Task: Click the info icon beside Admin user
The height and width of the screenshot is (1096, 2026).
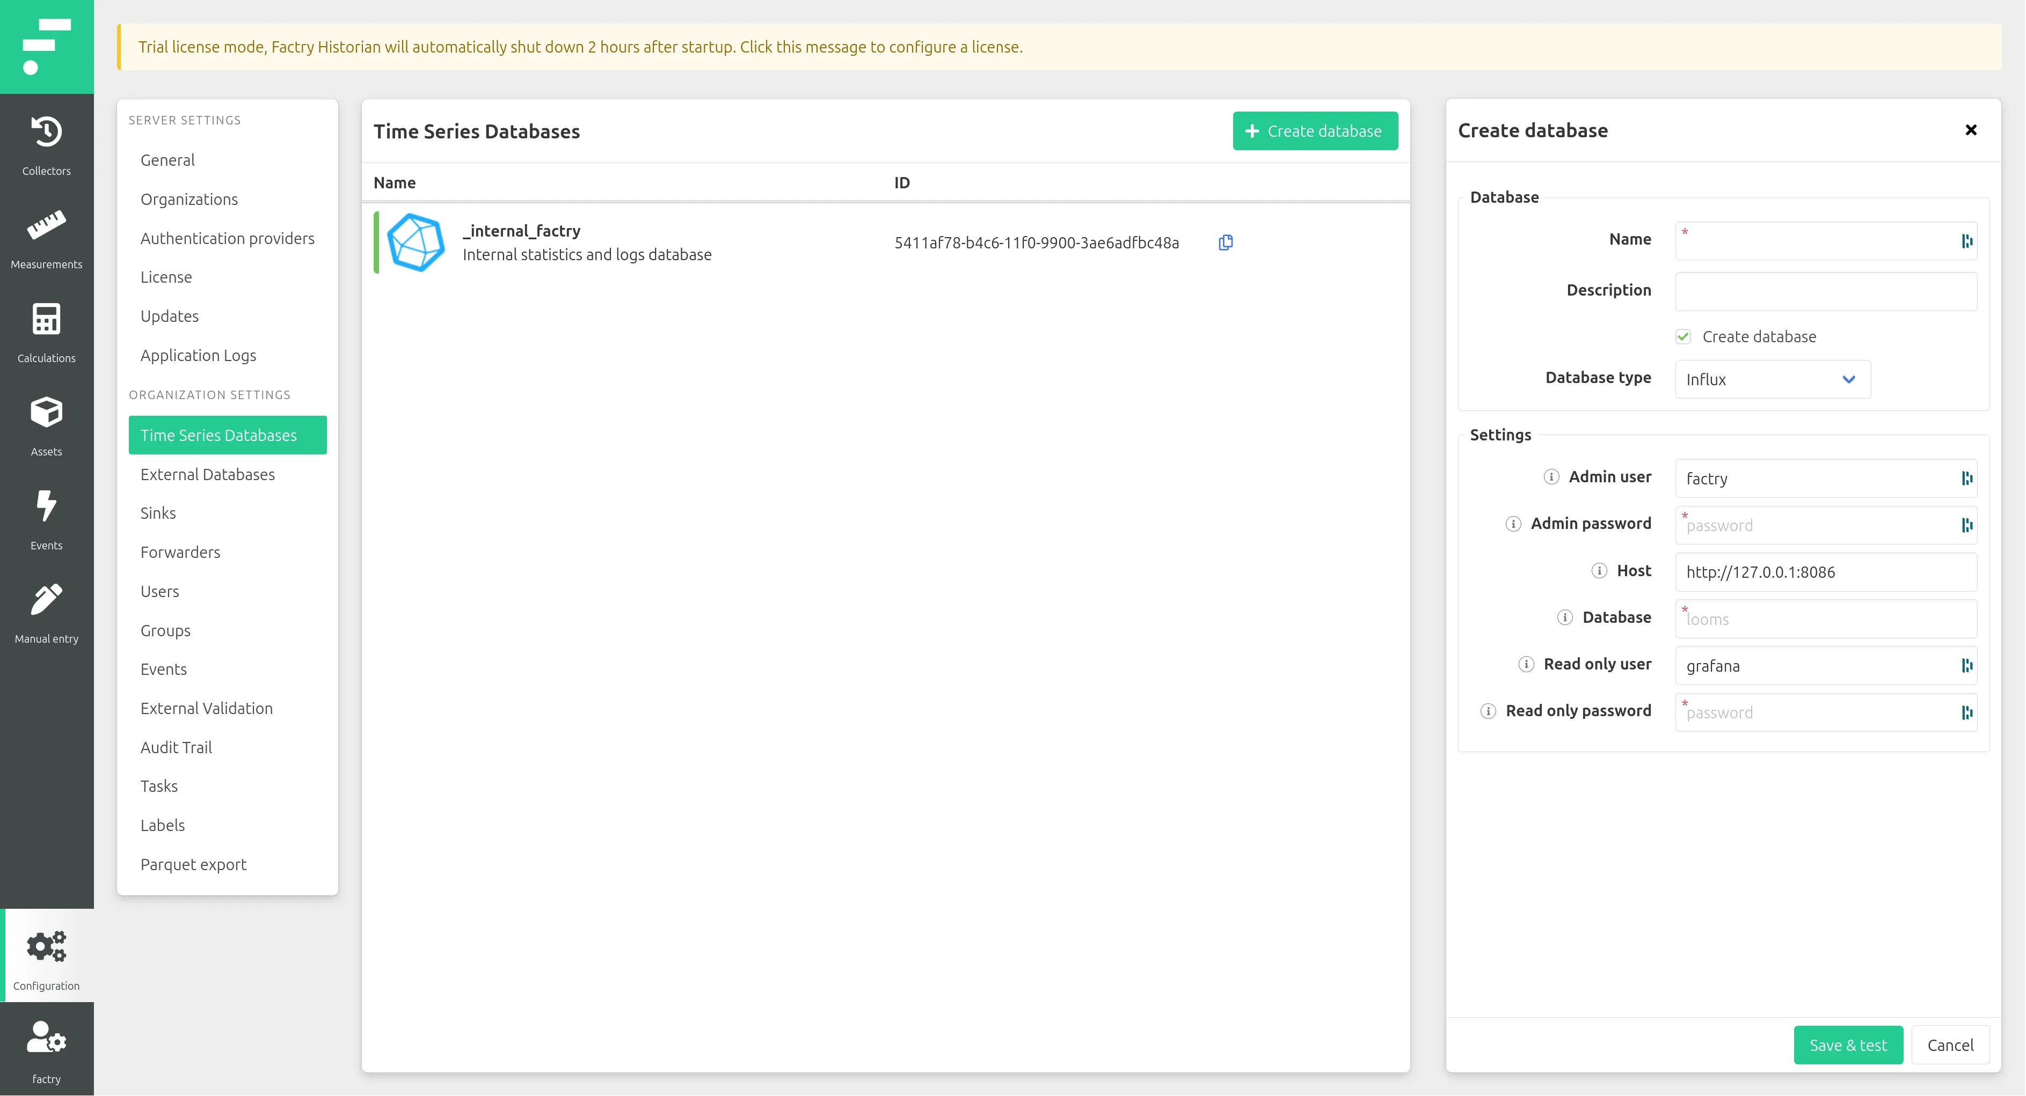Action: [x=1551, y=476]
